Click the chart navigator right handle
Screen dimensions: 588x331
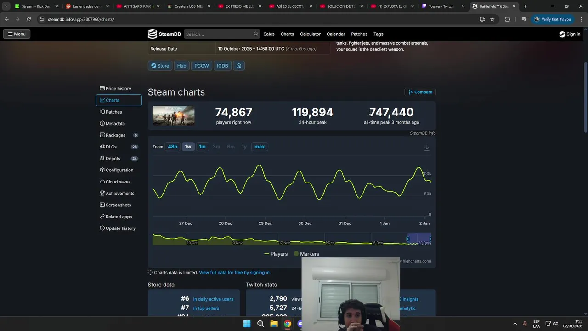click(x=430, y=239)
